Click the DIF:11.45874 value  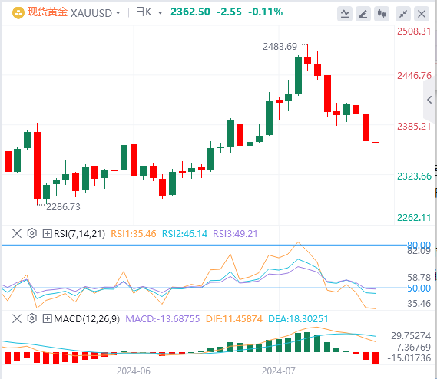(234, 319)
